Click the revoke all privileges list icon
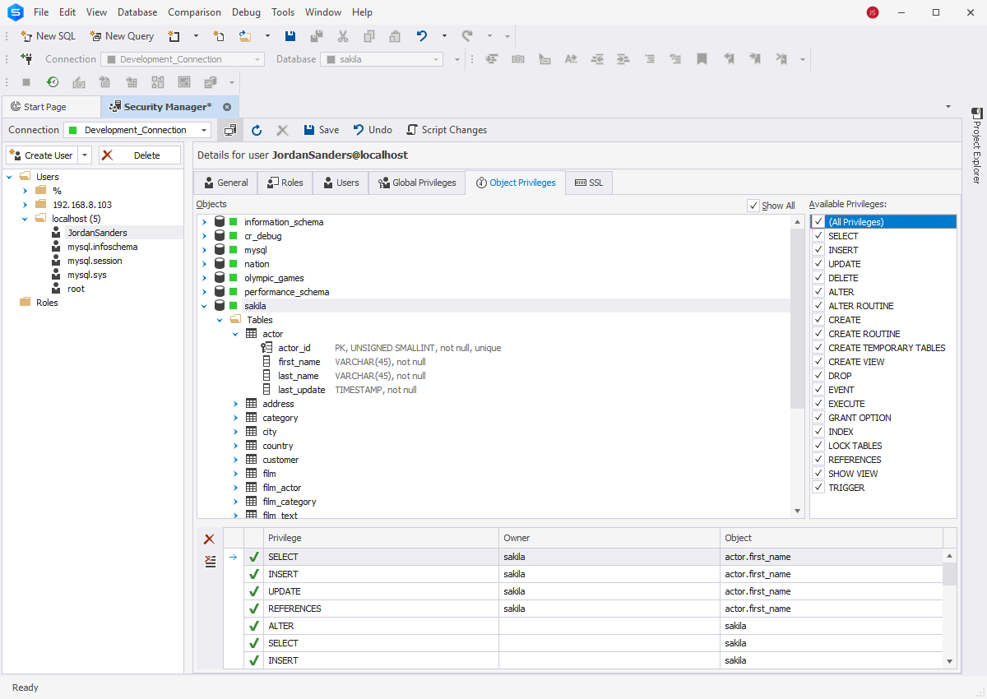 pos(210,561)
